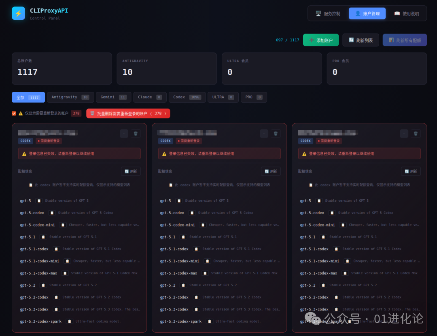Collapse the middle account card with minus button
This screenshot has height=336, width=437.
click(264, 134)
